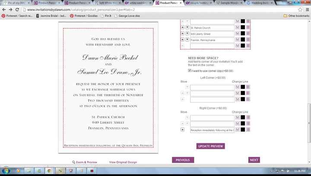
Task: Open the M font option for Franklin, Pennsylvania line
Action: [238, 40]
